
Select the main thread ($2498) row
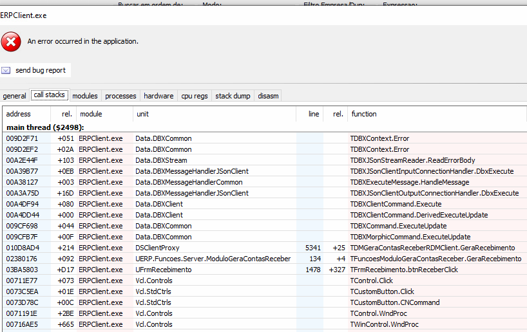tap(45, 127)
